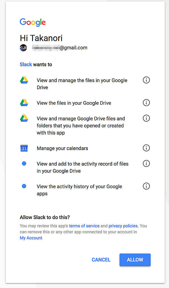Screen dimensions: 169x288
Task: Open the terms of service link
Action: coord(84,226)
